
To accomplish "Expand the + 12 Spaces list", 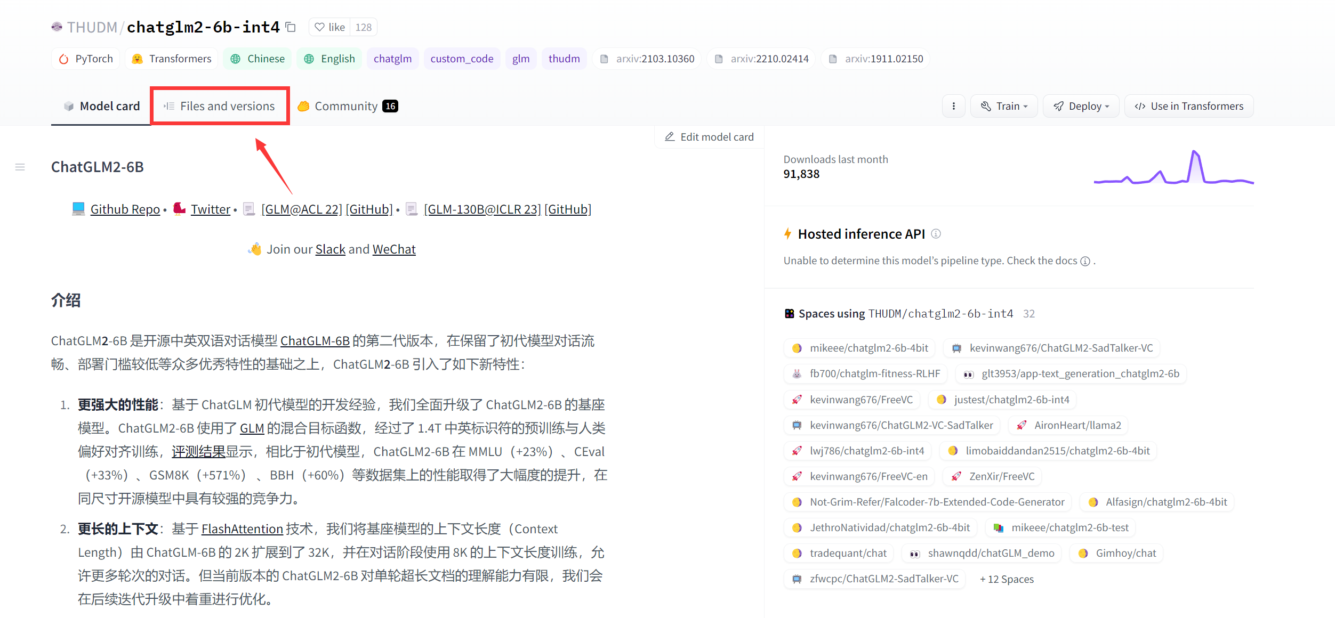I will (x=1007, y=579).
